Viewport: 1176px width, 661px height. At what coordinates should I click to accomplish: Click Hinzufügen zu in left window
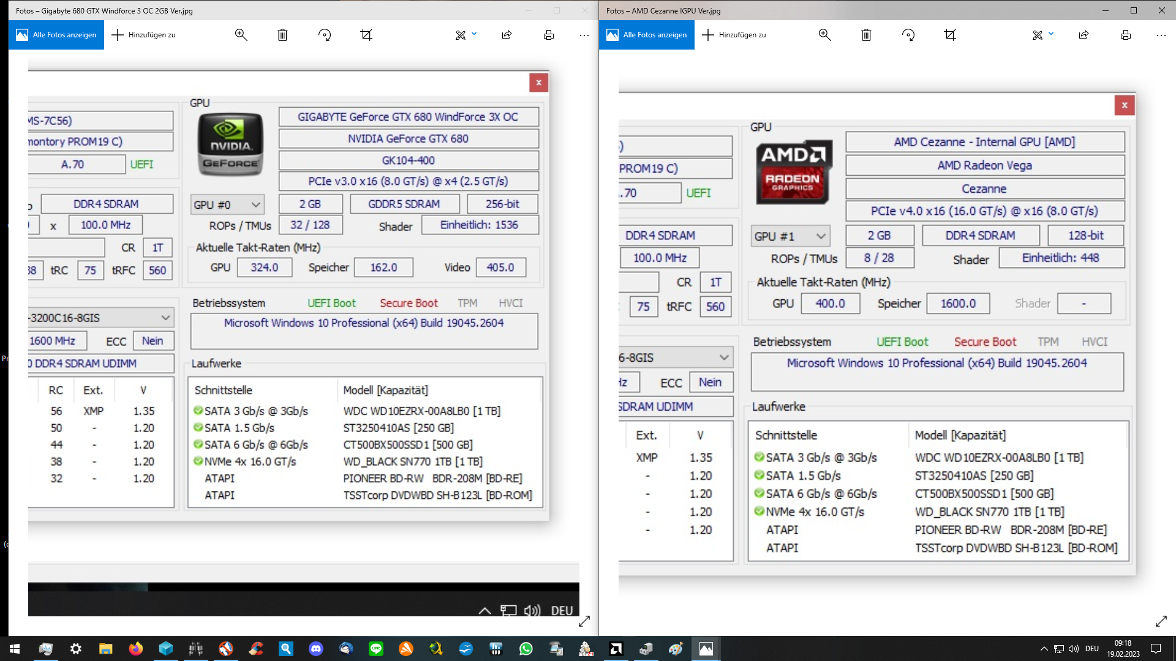144,35
